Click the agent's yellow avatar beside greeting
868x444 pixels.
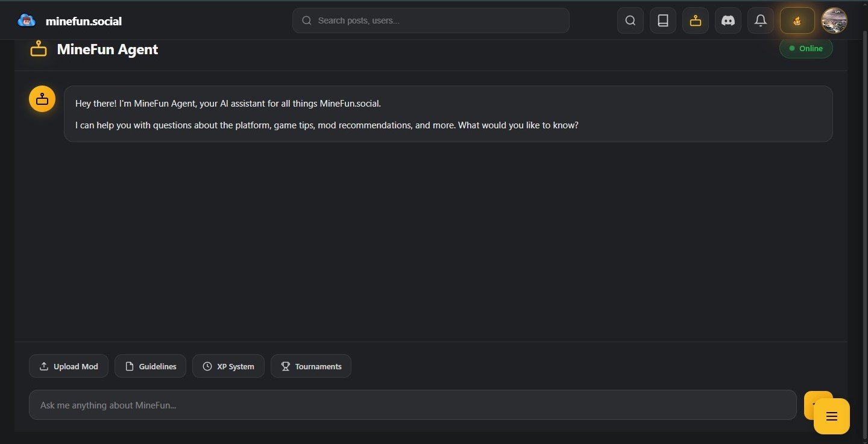click(x=42, y=99)
